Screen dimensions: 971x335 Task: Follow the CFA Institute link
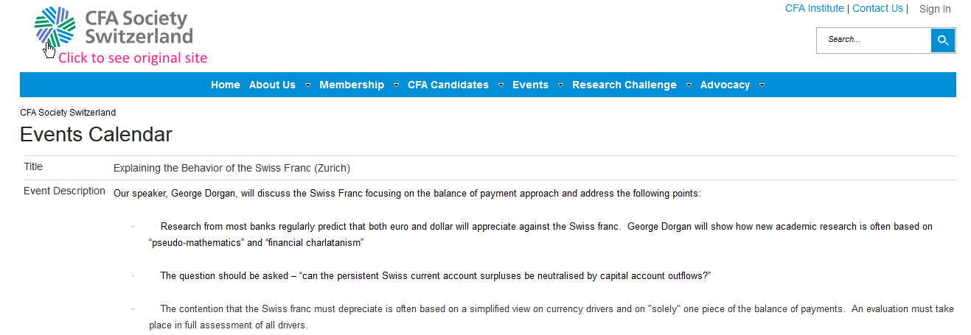tap(814, 8)
